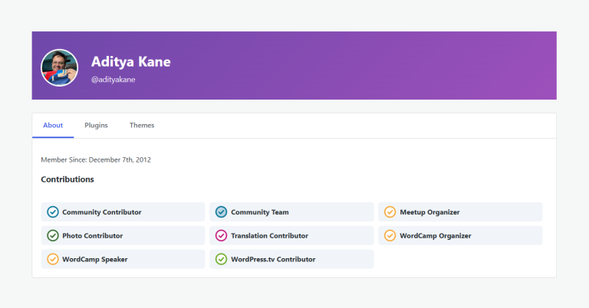
Task: Click the WordPress.tv Contributor badge icon
Action: 222,259
